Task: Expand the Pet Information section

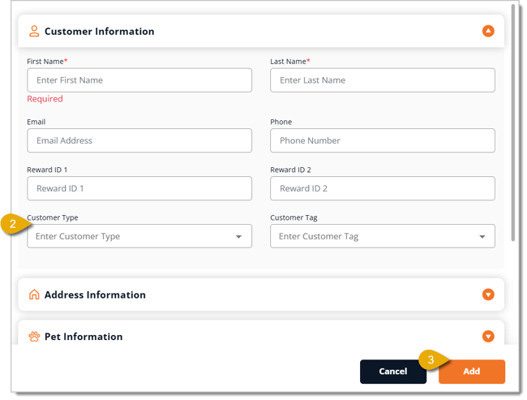Action: [x=488, y=336]
